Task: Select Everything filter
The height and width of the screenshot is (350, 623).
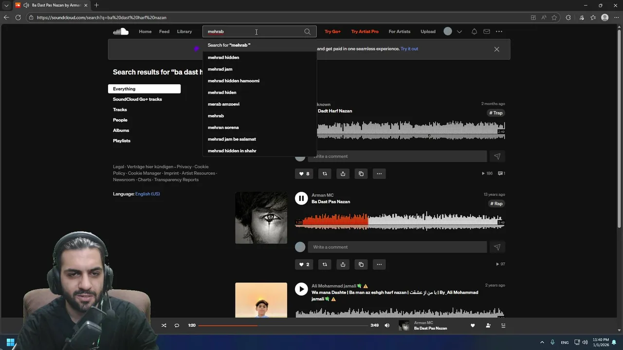Action: point(144,89)
